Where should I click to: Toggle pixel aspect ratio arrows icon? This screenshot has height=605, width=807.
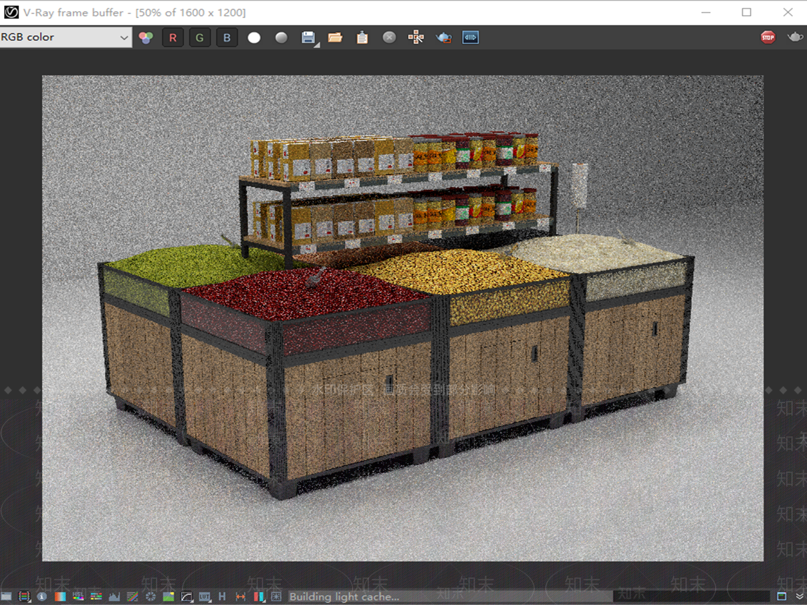click(x=241, y=597)
